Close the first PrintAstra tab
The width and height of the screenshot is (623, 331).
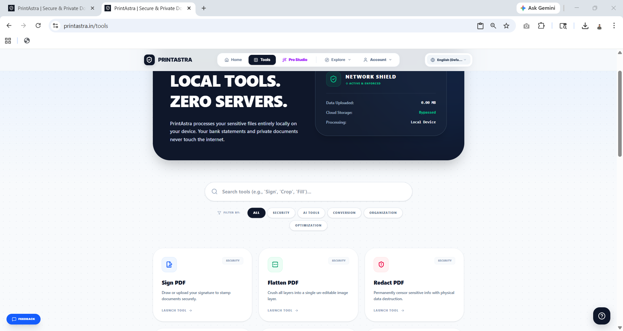92,8
